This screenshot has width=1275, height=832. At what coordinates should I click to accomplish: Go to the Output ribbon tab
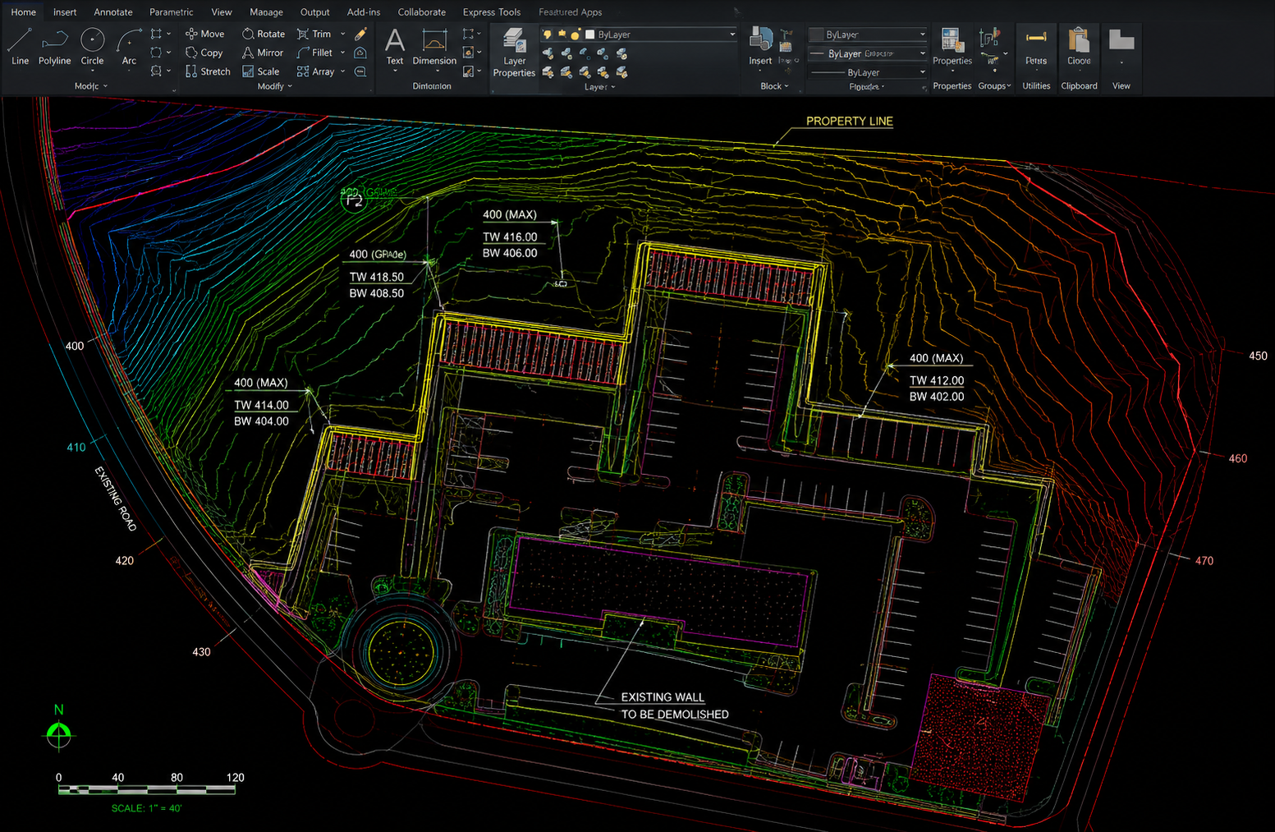point(315,12)
